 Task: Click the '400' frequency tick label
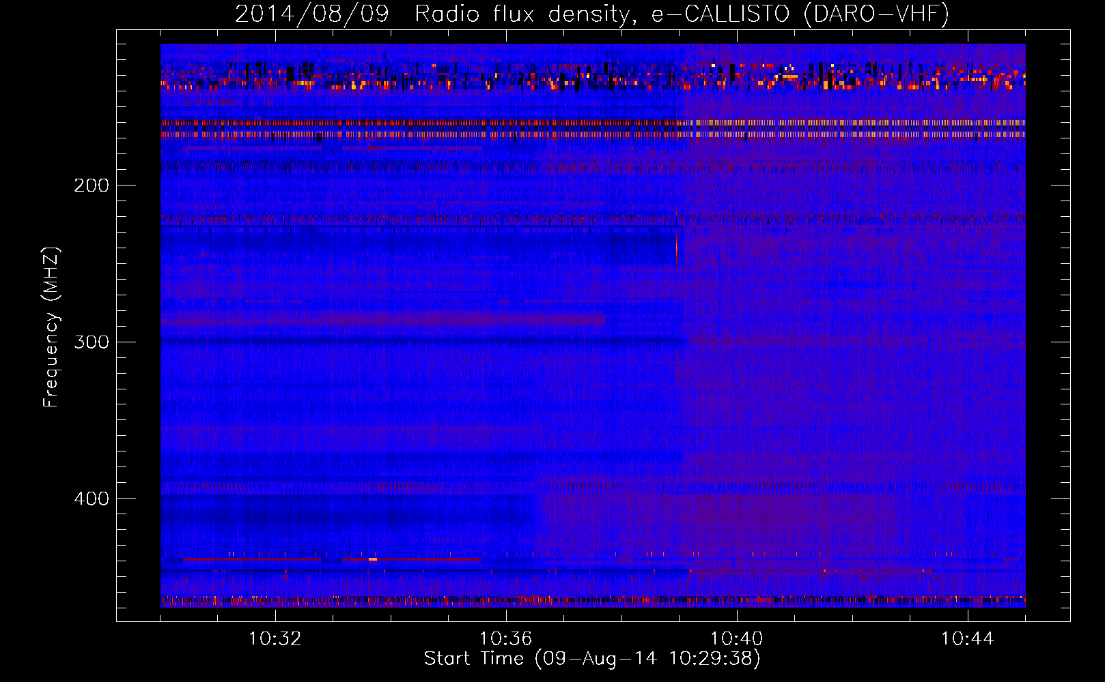click(x=92, y=499)
